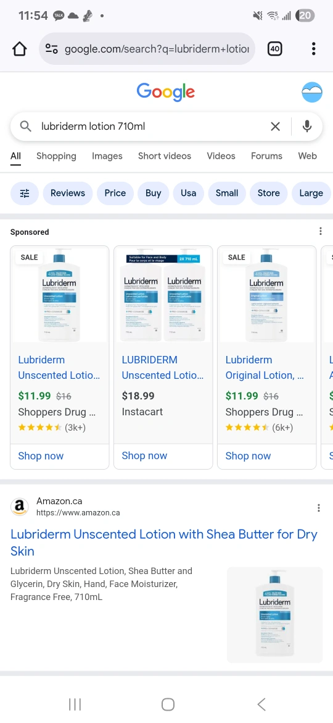
Task: Select the Reviews filter chip
Action: [68, 193]
